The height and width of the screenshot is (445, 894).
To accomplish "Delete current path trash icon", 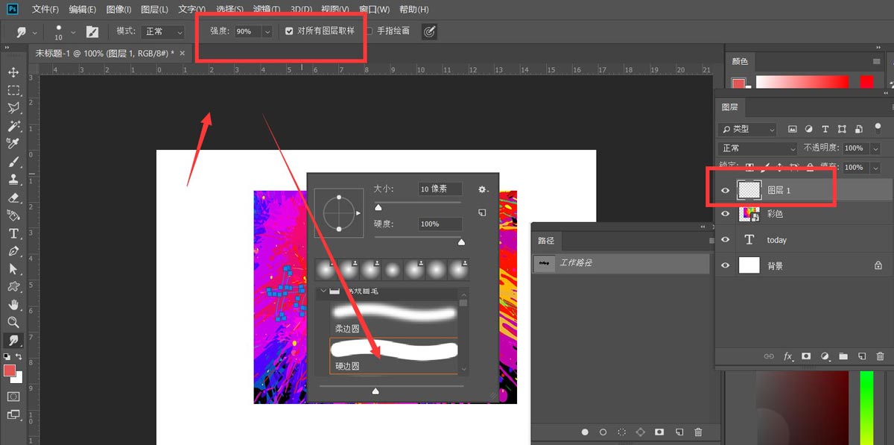I will (698, 432).
